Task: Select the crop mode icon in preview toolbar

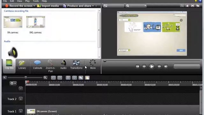Action: pos(182,6)
